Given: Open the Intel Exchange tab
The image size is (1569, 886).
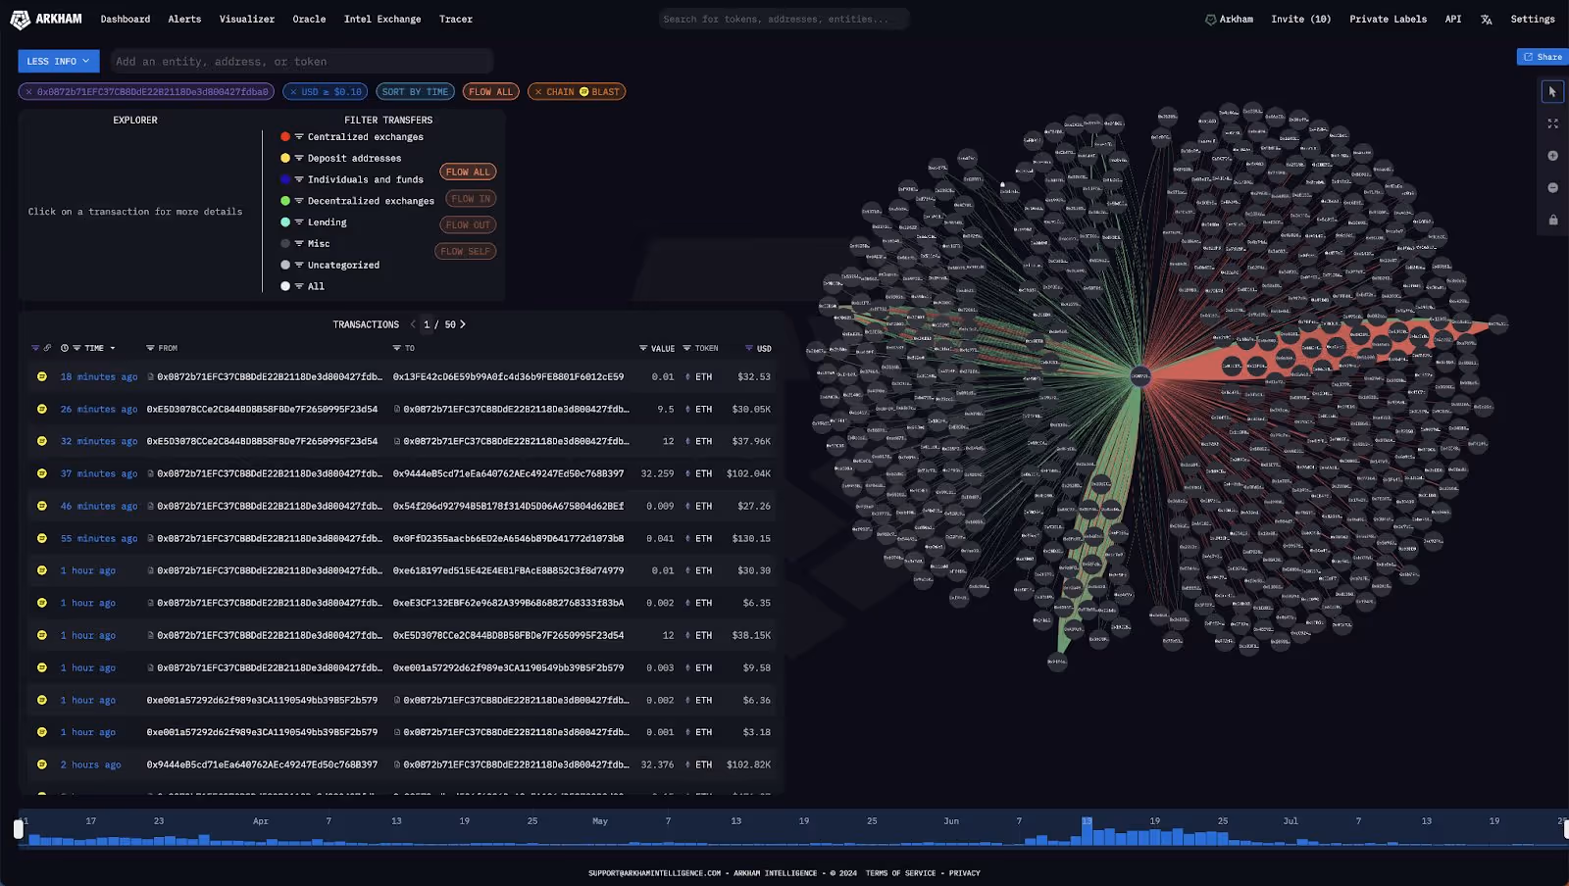Looking at the screenshot, I should pos(382,20).
